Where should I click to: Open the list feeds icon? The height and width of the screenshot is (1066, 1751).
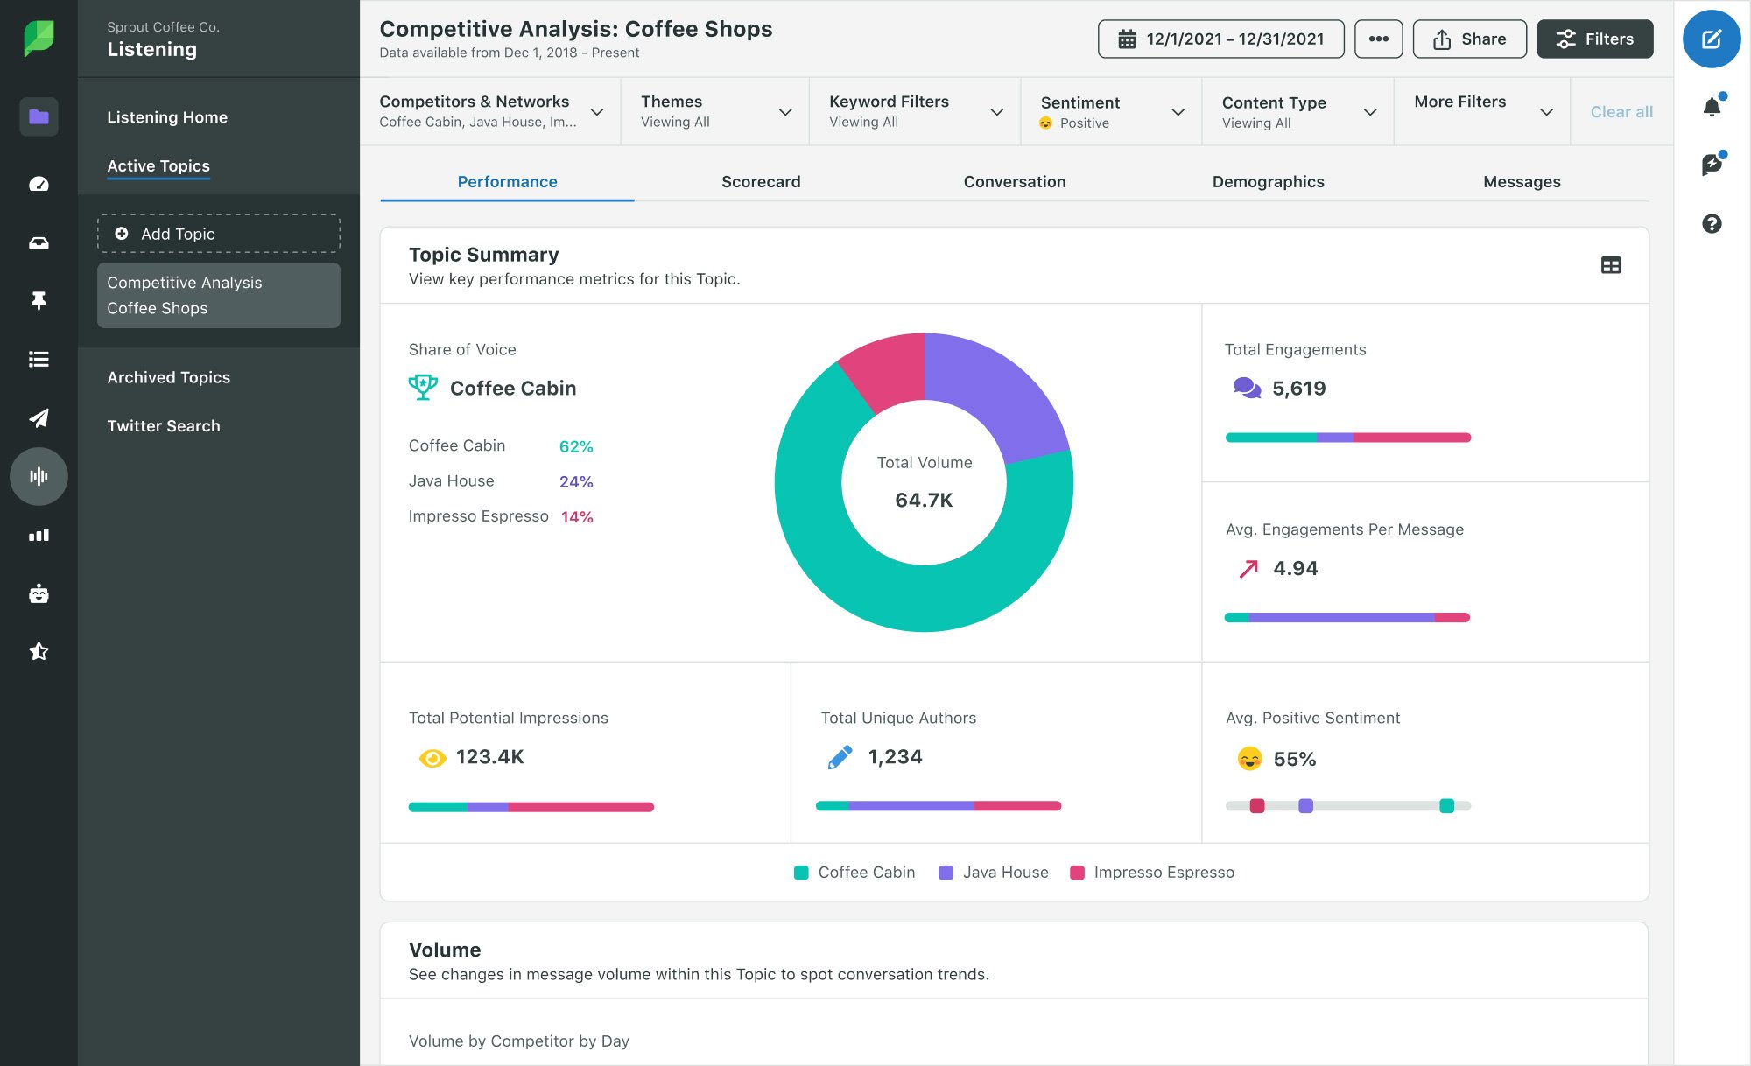pyautogui.click(x=39, y=359)
